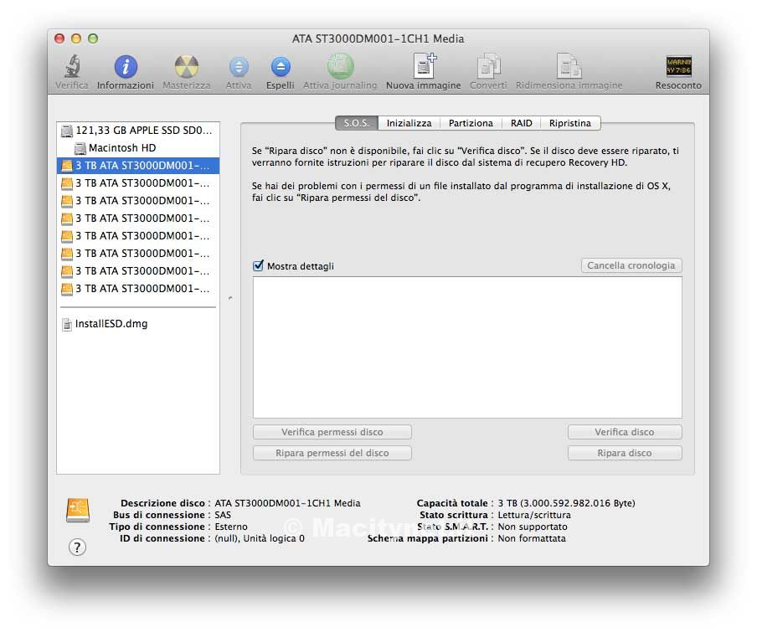This screenshot has height=632, width=757.
Task: Toggle the Mostra dettagli checkbox
Action: click(x=258, y=266)
